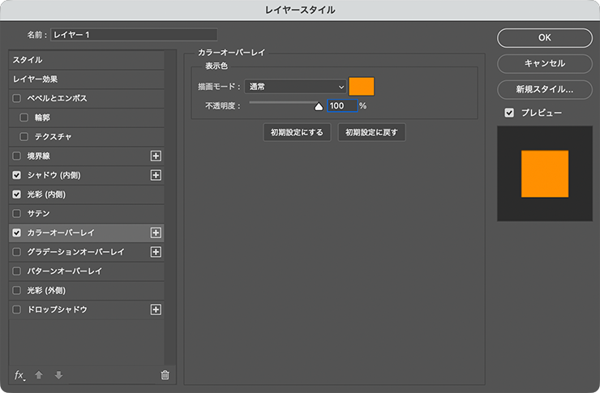Click the move effect up arrow
This screenshot has width=600, height=393.
click(x=39, y=375)
